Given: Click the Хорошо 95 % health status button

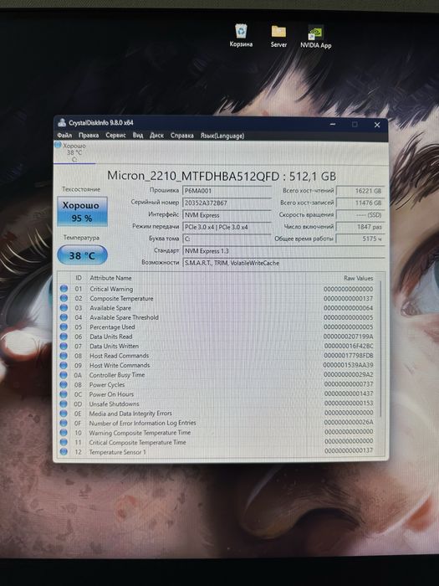Looking at the screenshot, I should pyautogui.click(x=82, y=212).
